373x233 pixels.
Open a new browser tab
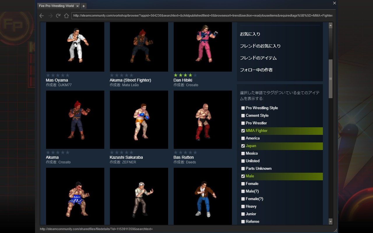[83, 6]
